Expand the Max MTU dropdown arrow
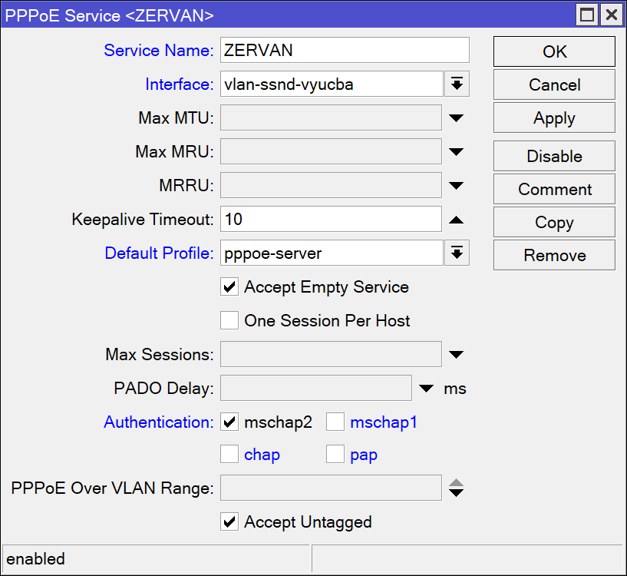 (x=456, y=118)
